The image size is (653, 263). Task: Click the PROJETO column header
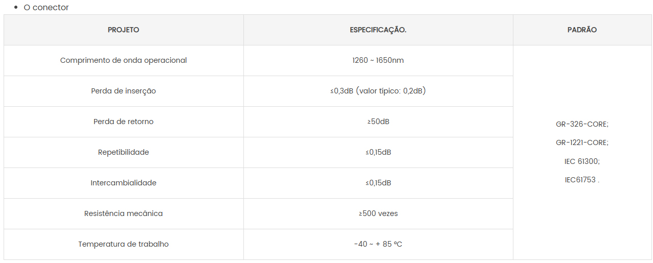point(123,30)
